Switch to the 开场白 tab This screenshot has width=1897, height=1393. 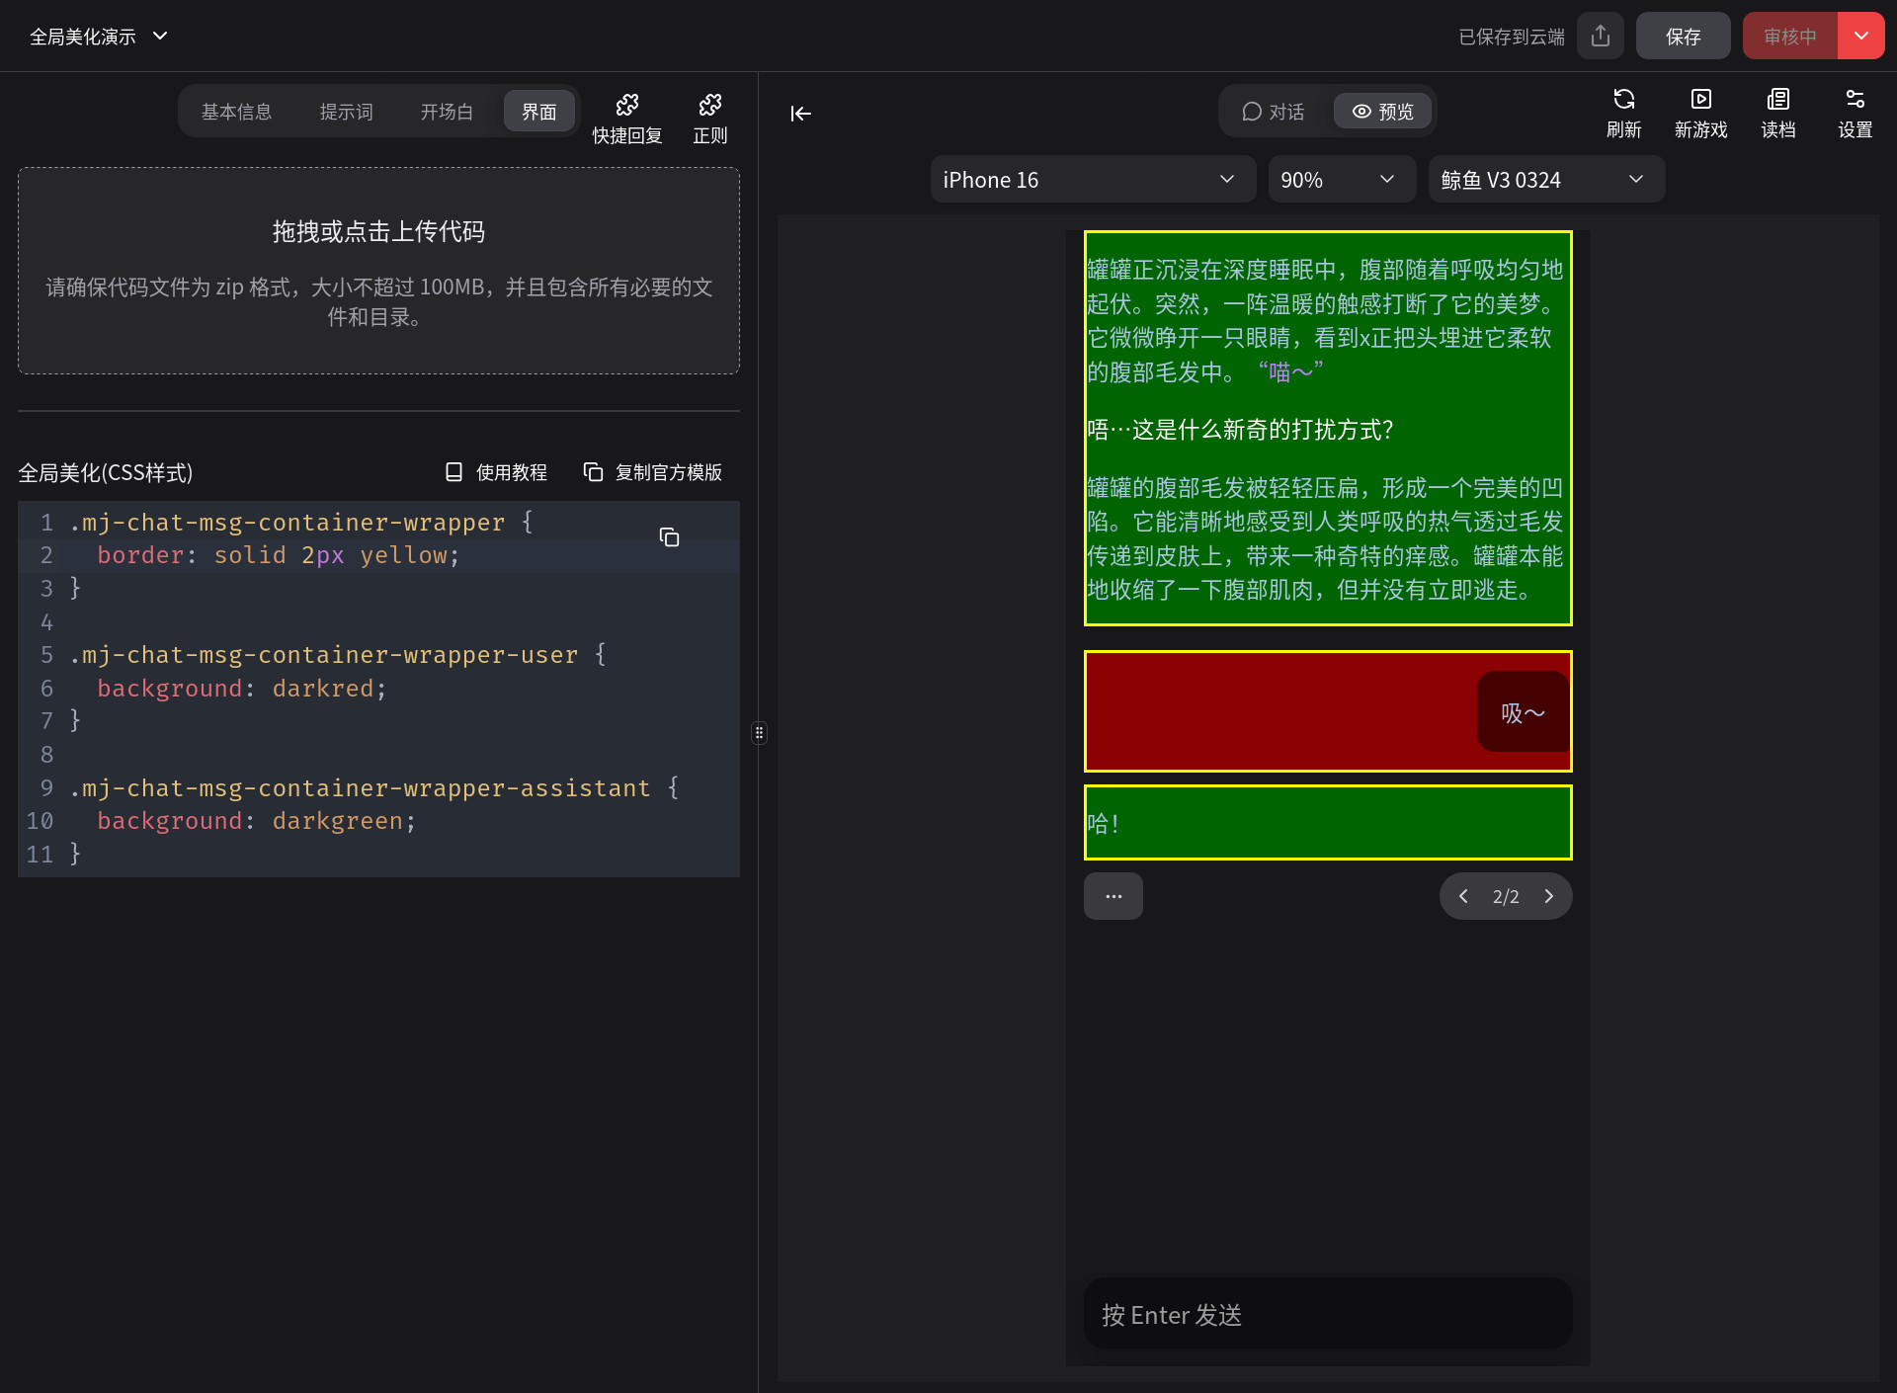447,112
